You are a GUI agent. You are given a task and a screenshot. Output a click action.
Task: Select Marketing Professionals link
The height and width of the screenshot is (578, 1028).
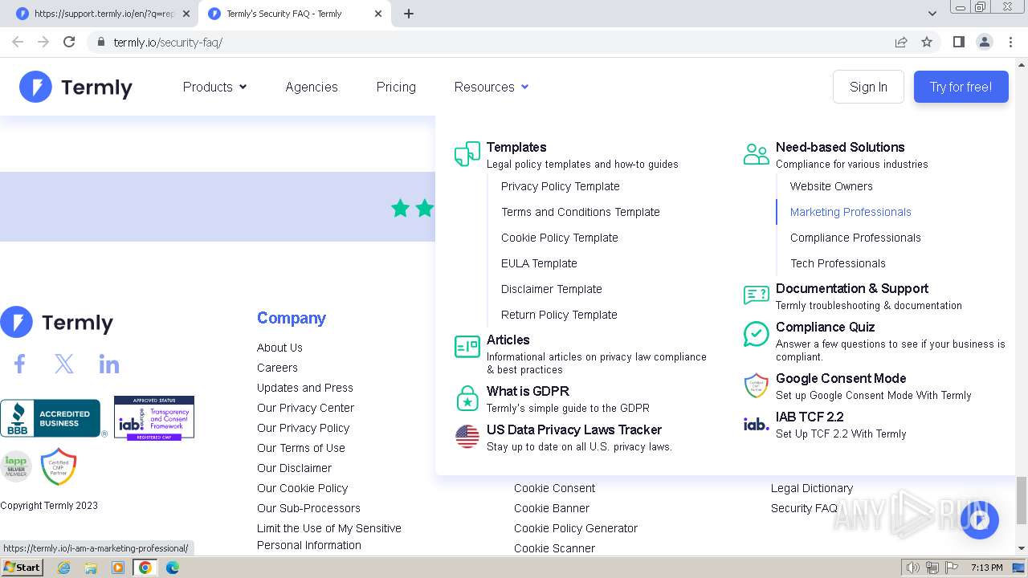[851, 212]
